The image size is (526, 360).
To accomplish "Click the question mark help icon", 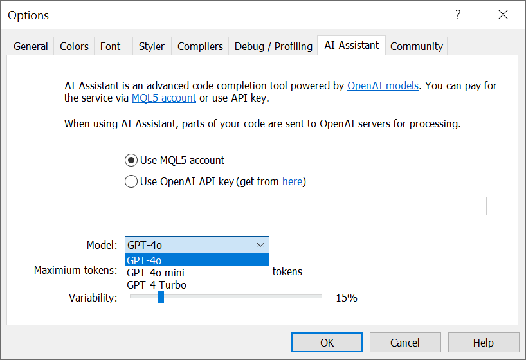I will (458, 15).
